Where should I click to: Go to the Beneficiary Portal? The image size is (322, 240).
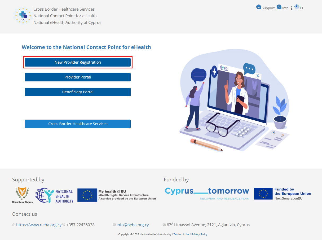[78, 92]
